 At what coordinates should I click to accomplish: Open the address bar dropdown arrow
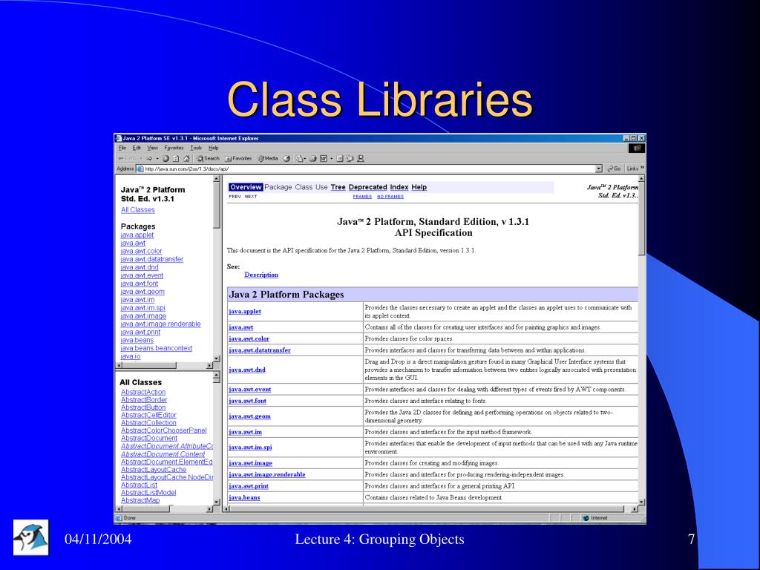point(599,168)
